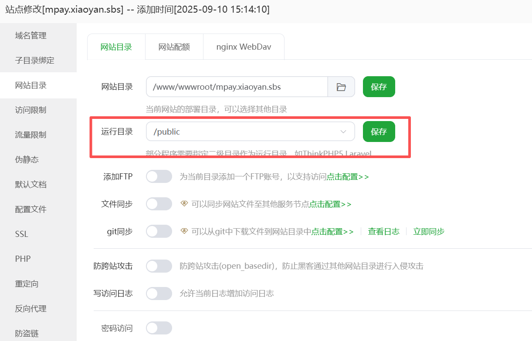The height and width of the screenshot is (341, 532).
Task: Open the 运行目录 dropdown showing /public
Action: point(250,132)
